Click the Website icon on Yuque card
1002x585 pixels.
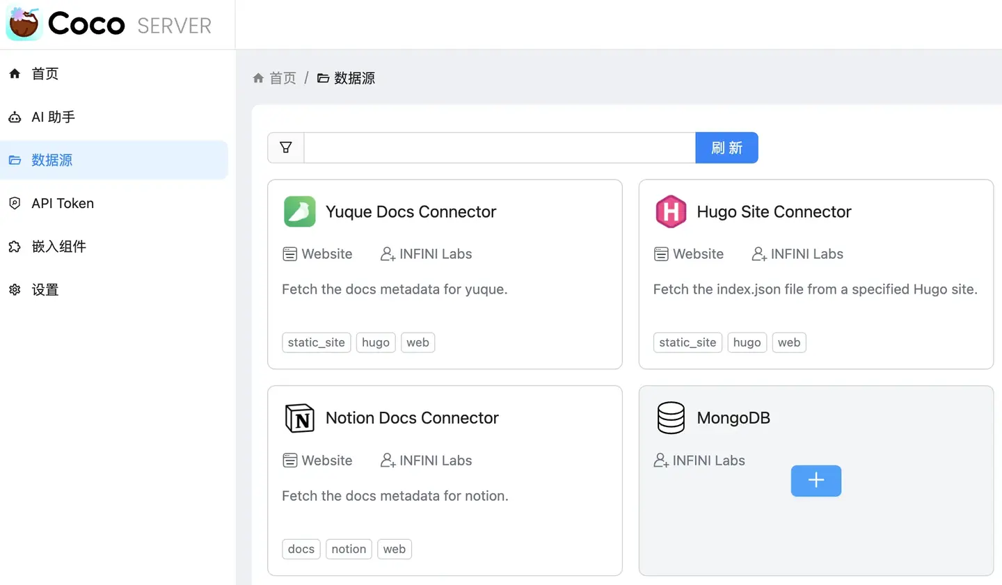[289, 254]
